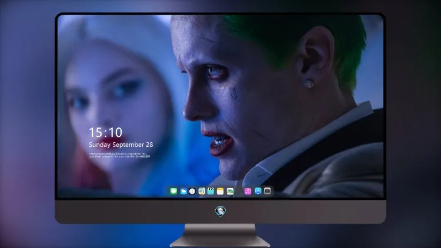Open the Camera app in dock

click(x=267, y=191)
